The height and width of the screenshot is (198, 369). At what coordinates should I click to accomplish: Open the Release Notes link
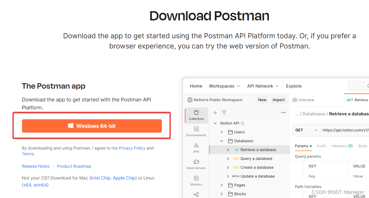[x=36, y=166]
